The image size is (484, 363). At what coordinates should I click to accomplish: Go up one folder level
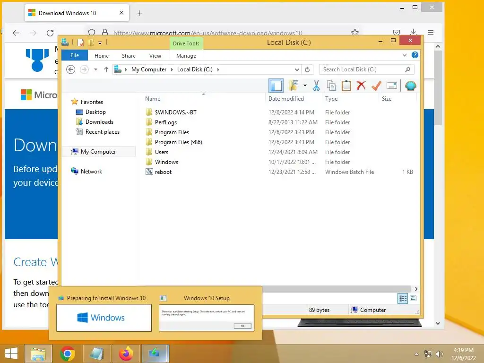click(106, 69)
